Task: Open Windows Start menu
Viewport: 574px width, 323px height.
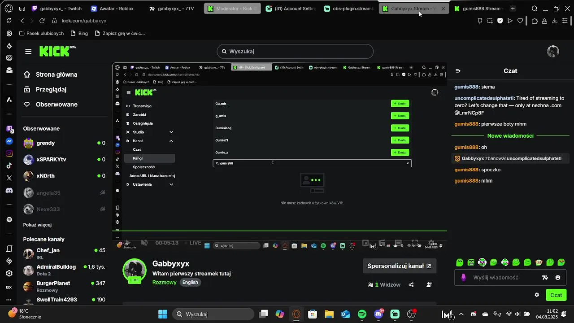Action: [163, 314]
